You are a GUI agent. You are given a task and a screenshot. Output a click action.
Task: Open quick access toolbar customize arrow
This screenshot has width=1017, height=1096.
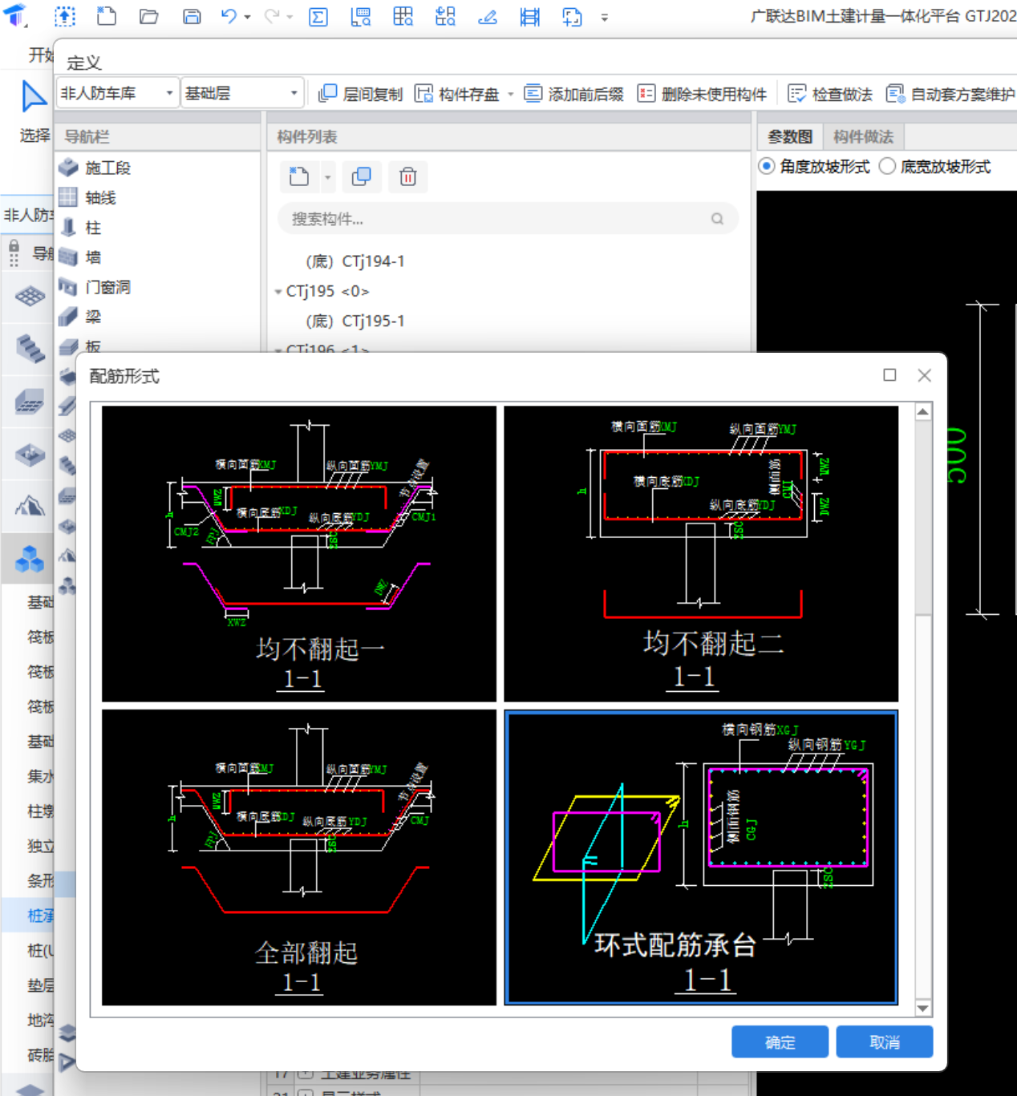click(605, 17)
